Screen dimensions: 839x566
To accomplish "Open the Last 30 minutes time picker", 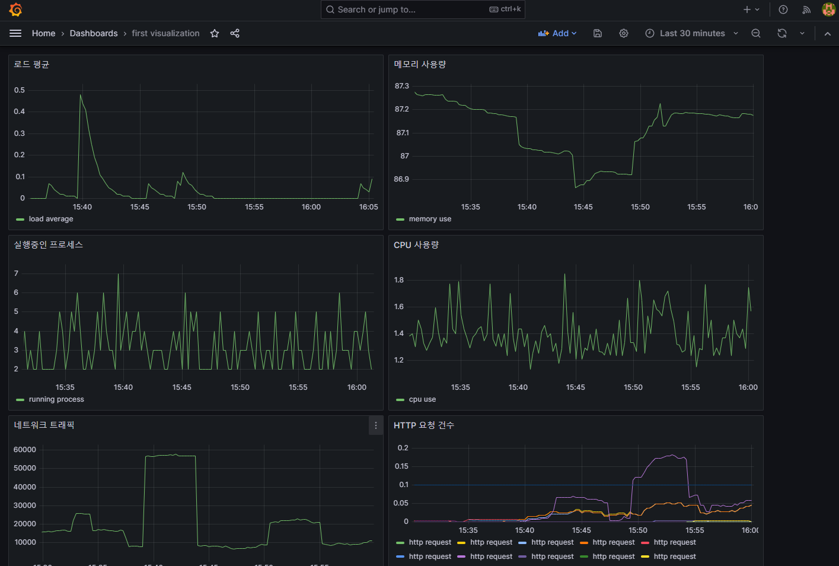I will pyautogui.click(x=691, y=33).
